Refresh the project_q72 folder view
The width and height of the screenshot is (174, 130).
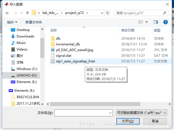107,13
